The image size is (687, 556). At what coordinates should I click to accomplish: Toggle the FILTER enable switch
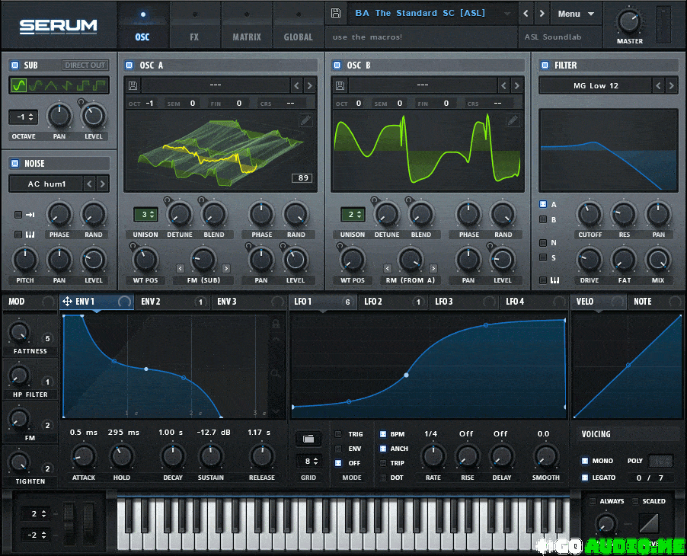point(545,66)
